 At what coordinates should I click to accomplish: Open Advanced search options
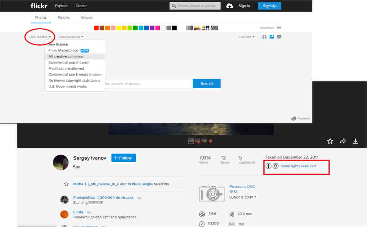(x=270, y=27)
